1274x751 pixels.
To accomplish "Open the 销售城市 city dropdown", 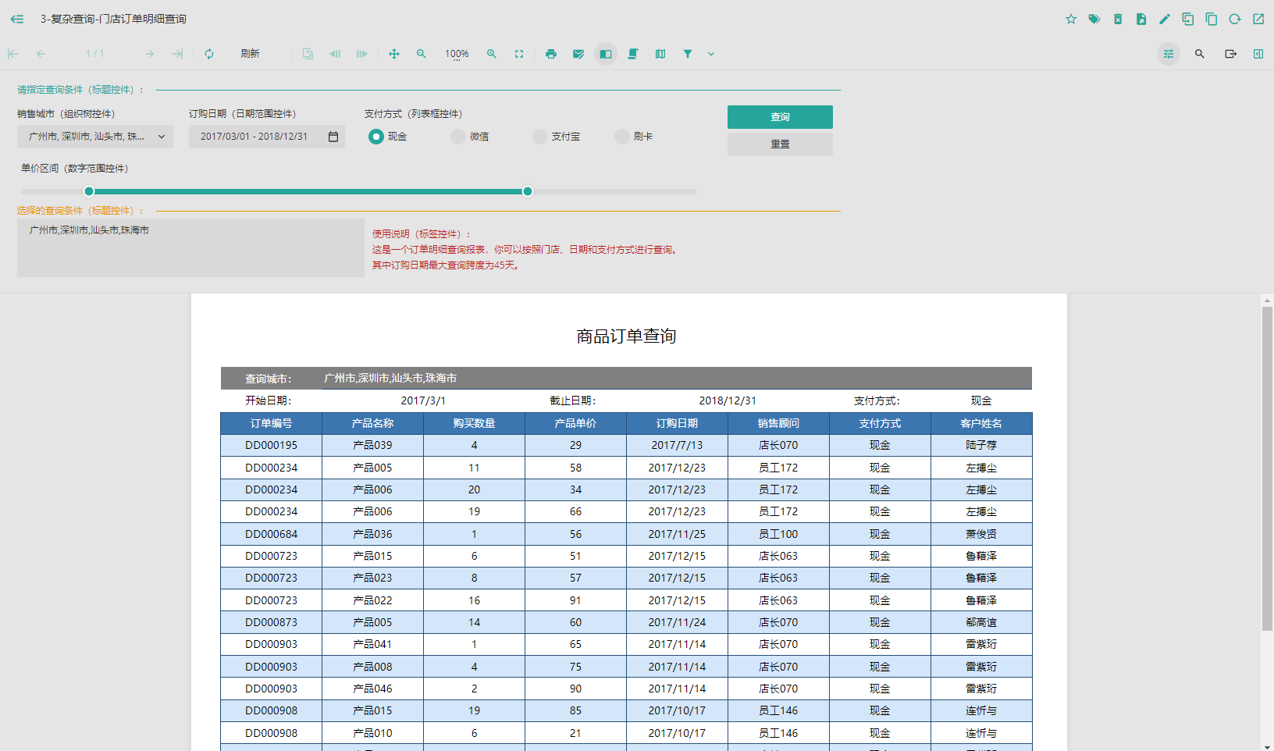I will pos(95,137).
